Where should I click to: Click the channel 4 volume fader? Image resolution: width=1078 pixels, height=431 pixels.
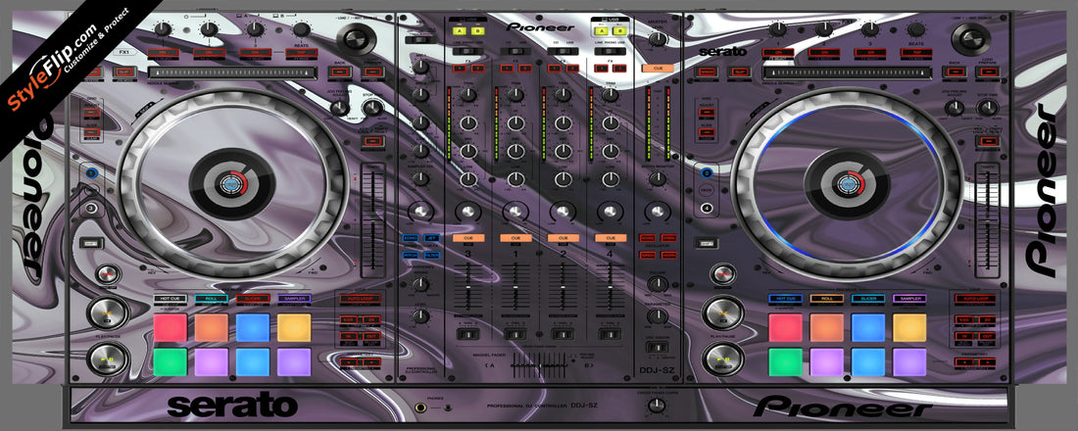[x=611, y=286]
